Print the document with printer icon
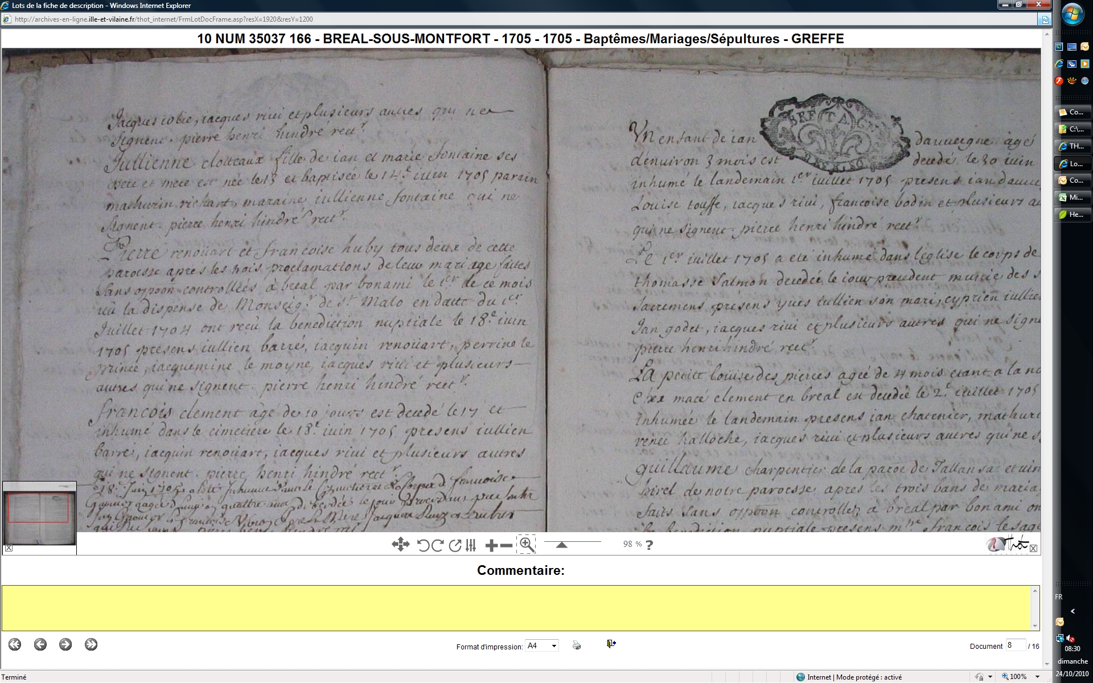 [577, 645]
